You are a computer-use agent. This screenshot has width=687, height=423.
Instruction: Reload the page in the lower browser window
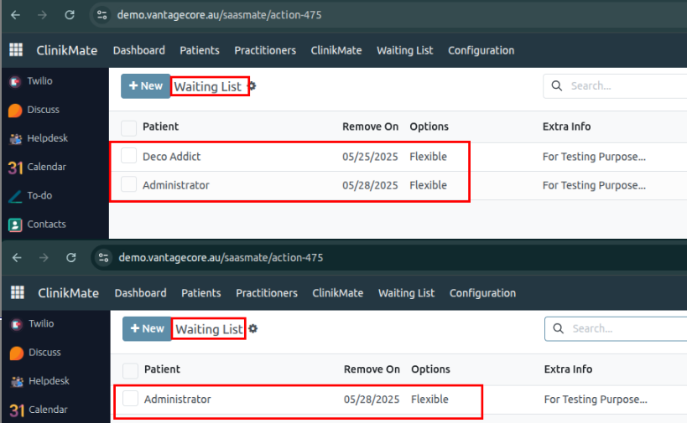pos(71,258)
